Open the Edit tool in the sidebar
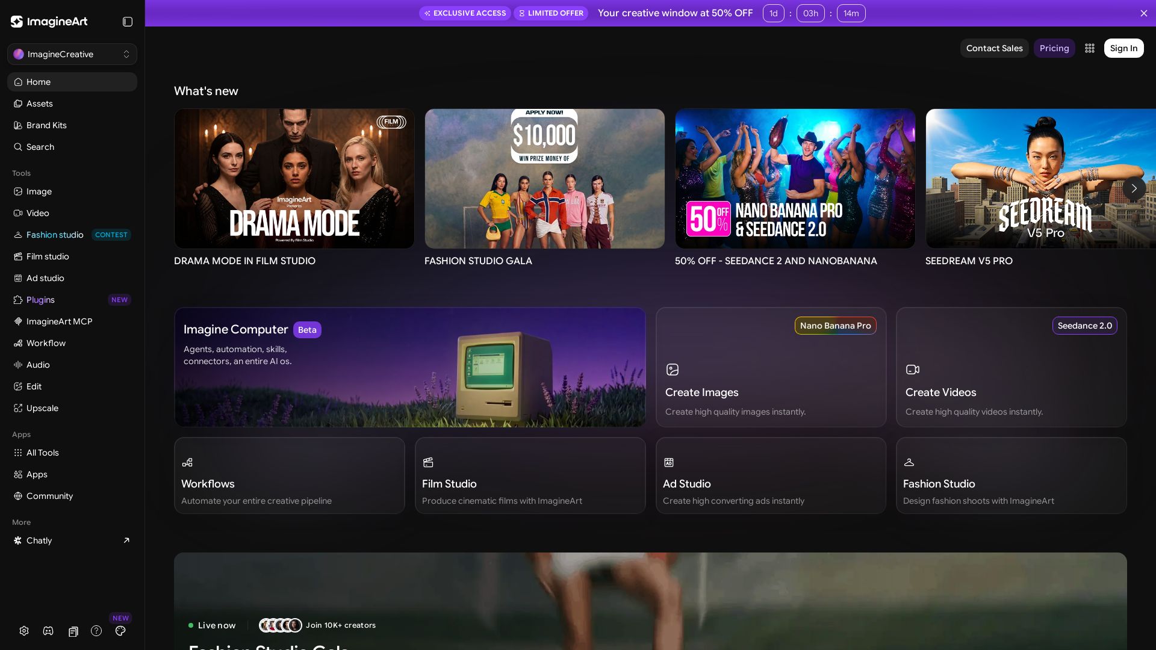1156x650 pixels. pos(72,386)
